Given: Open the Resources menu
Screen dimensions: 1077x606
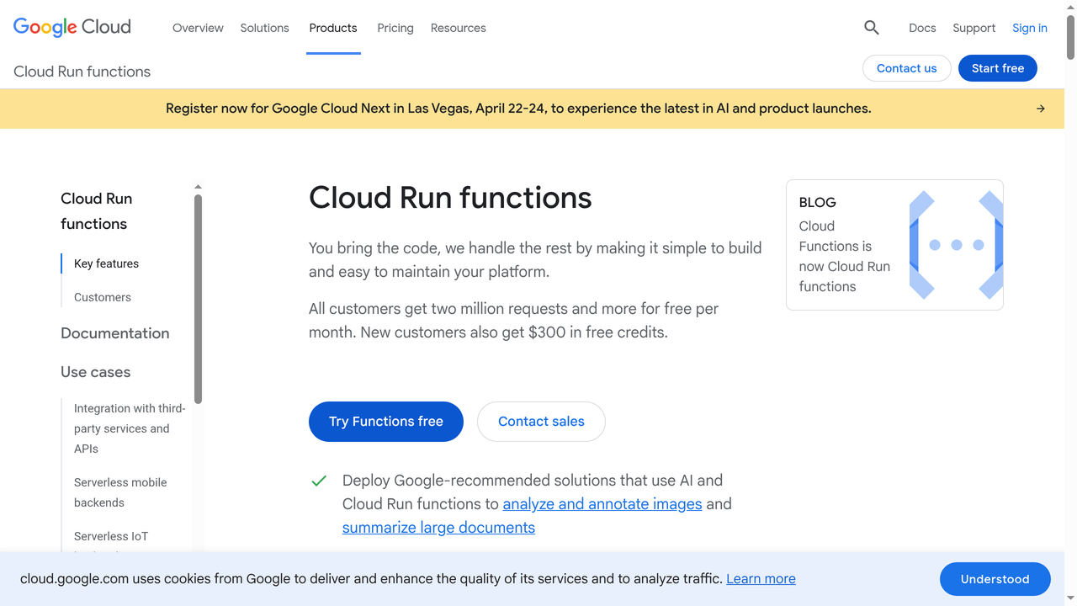Looking at the screenshot, I should coord(458,28).
